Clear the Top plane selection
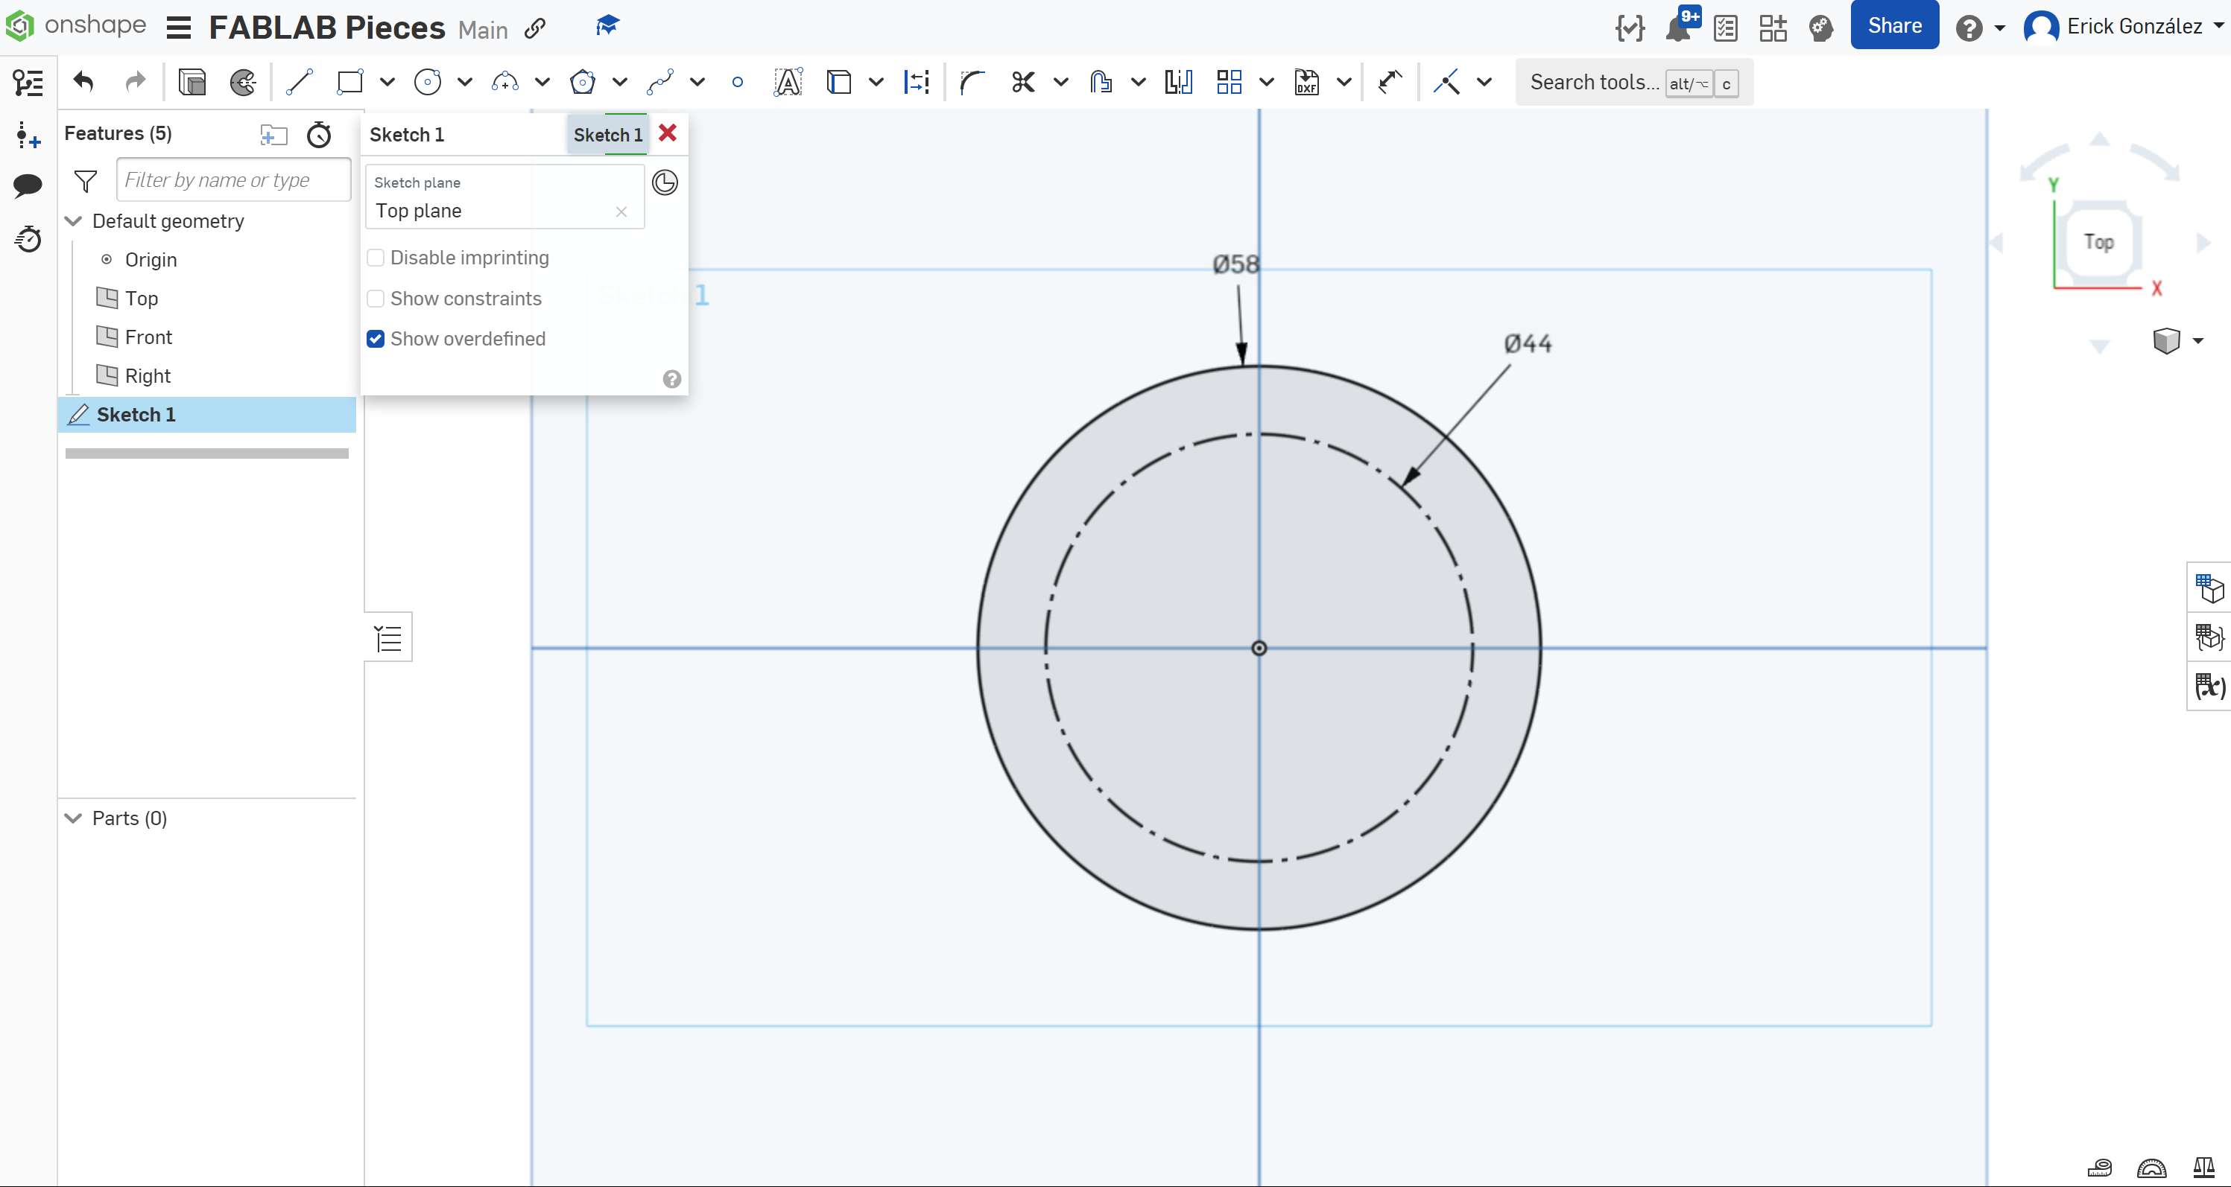 coord(621,211)
